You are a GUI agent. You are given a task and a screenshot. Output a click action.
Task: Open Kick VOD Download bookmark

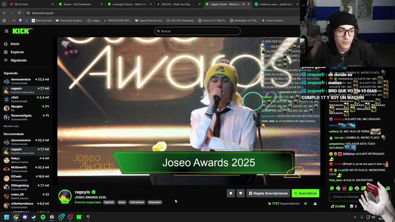181,21
